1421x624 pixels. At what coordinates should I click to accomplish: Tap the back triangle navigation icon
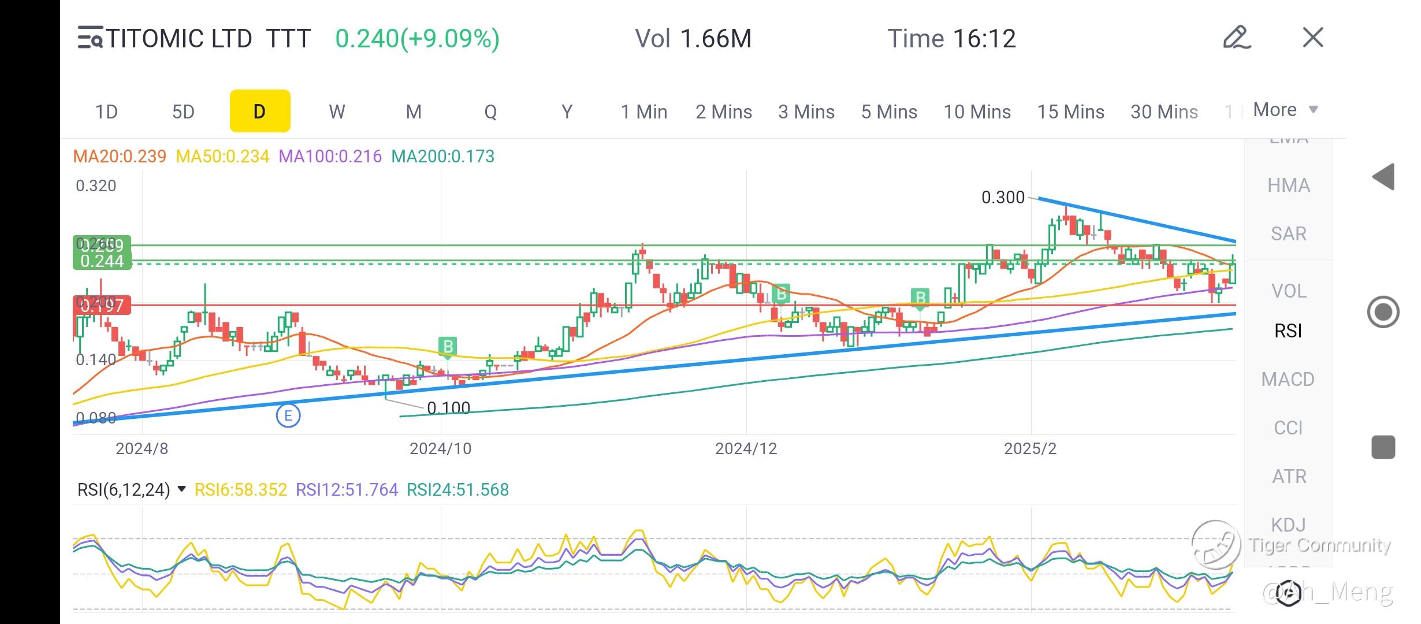pyautogui.click(x=1383, y=177)
